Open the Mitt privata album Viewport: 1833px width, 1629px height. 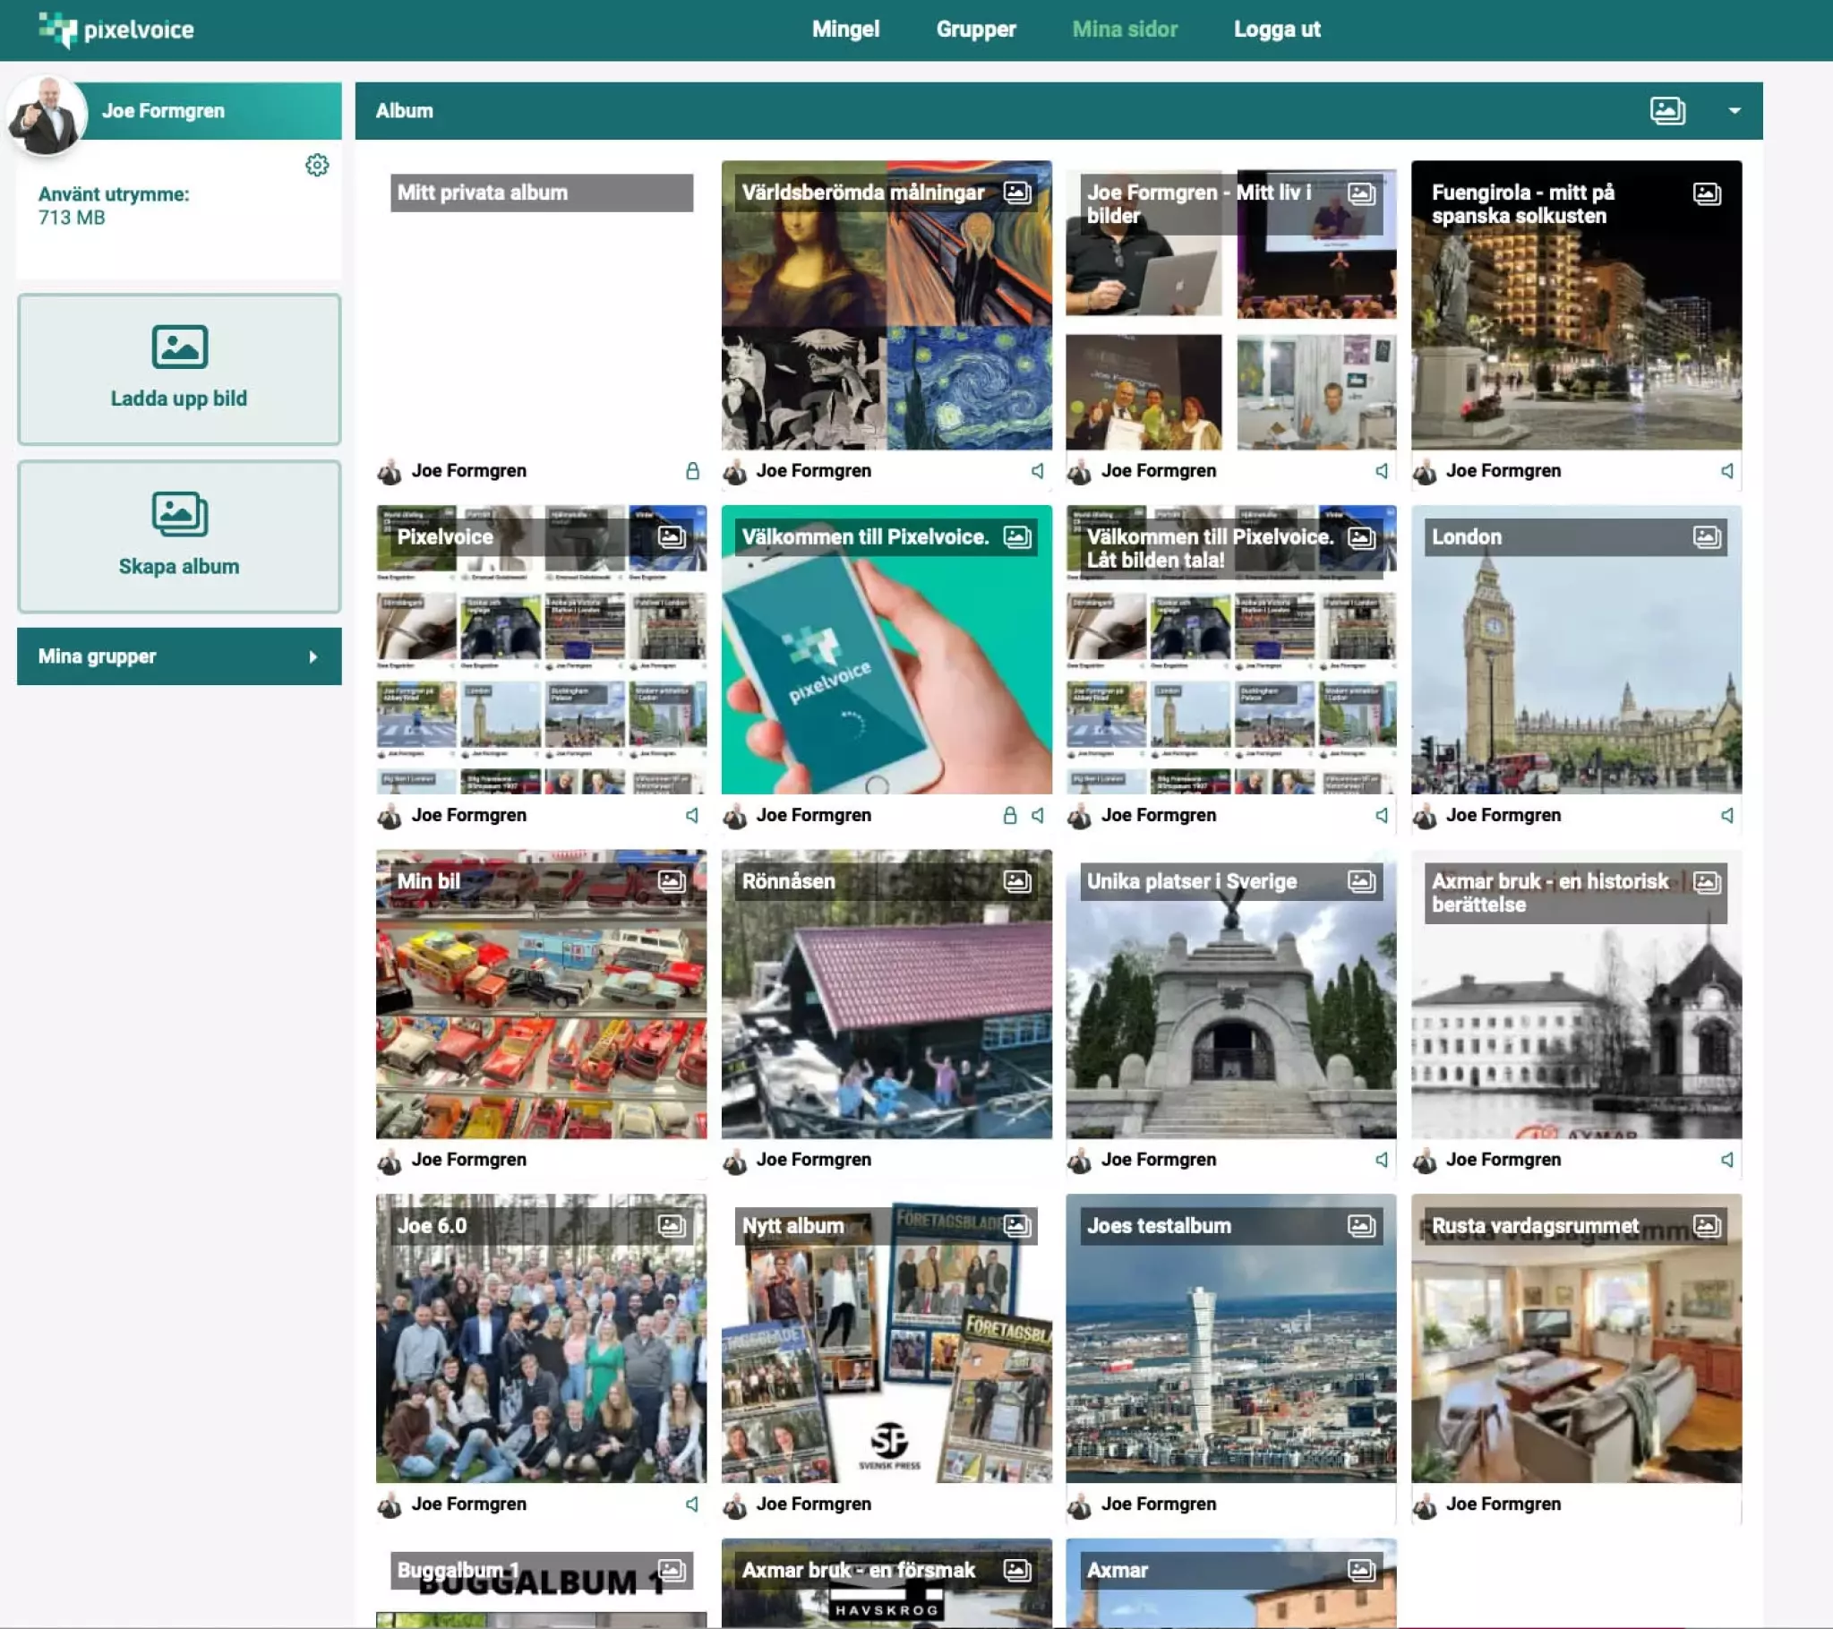[x=542, y=305]
